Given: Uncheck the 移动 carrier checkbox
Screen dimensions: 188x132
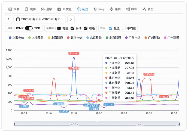Looking at the screenshot, I should click(x=72, y=28).
